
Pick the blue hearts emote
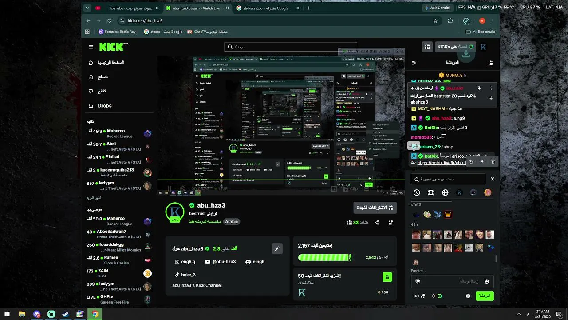click(490, 248)
